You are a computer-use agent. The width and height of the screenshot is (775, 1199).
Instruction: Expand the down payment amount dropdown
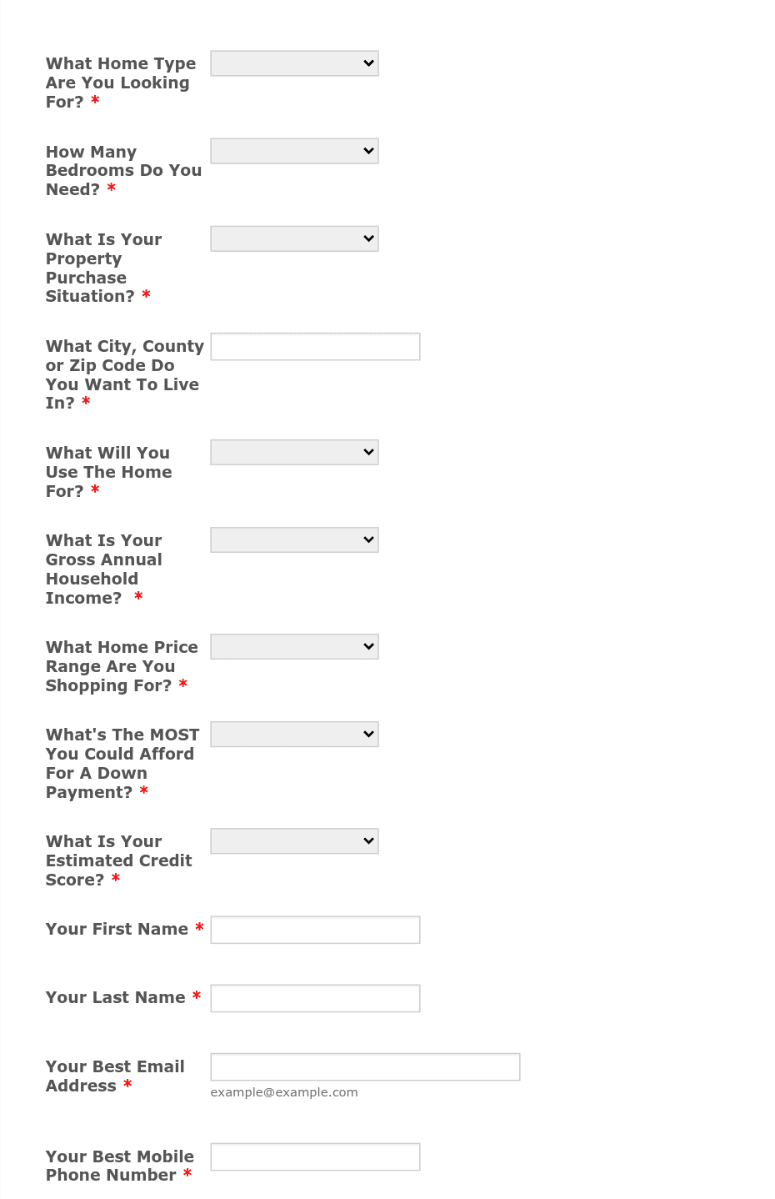coord(294,734)
